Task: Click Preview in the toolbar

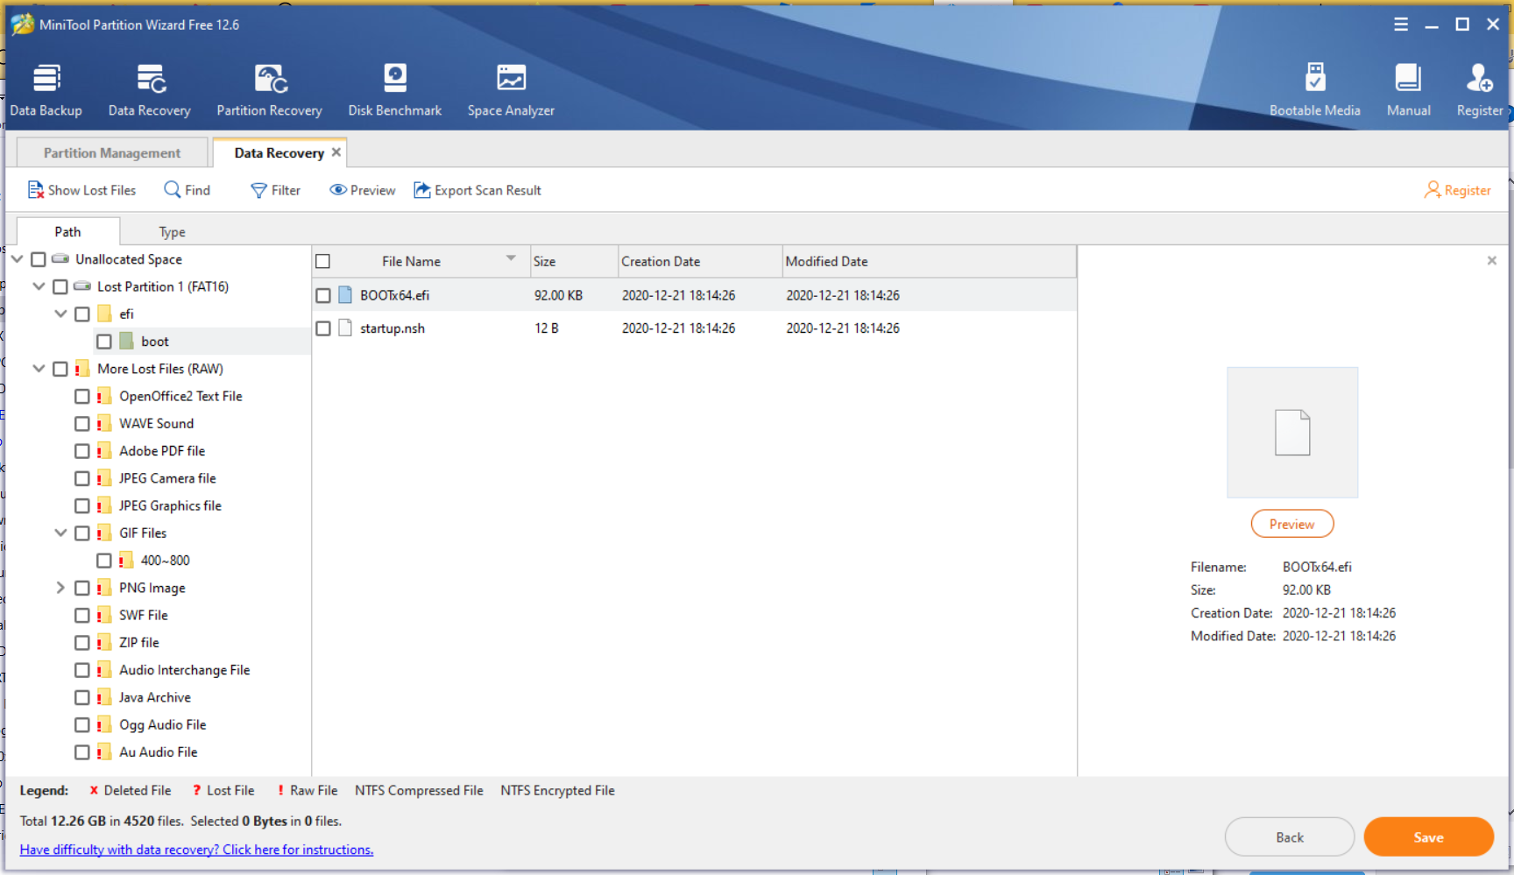Action: pos(363,190)
